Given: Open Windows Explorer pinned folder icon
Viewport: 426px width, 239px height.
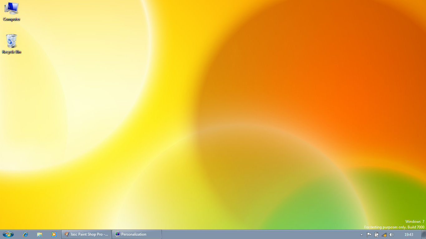Looking at the screenshot, I should tap(40, 234).
